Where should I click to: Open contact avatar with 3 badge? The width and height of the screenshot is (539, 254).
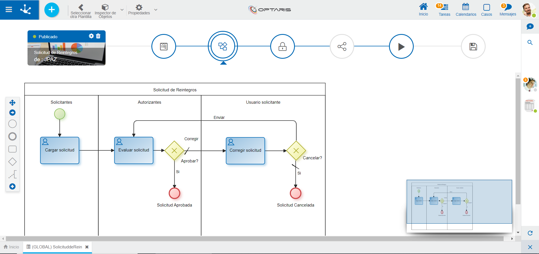530,85
